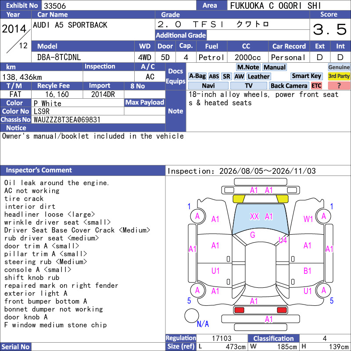Image resolution: width=351 pixels, height=351 pixels.
Task: Click the XX mark on the windshield diagram
Action: [254, 216]
